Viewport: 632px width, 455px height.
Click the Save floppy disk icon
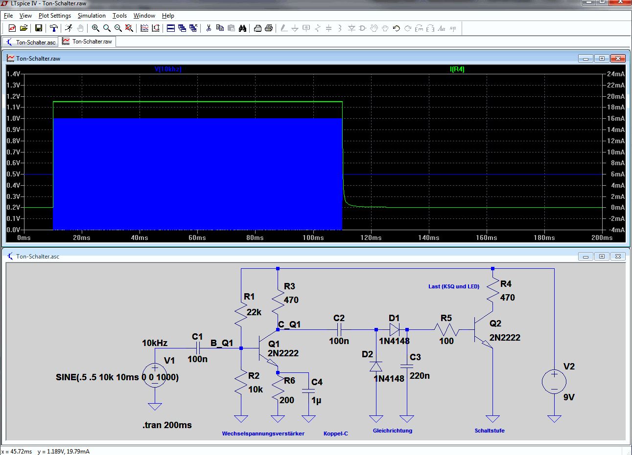tap(38, 28)
